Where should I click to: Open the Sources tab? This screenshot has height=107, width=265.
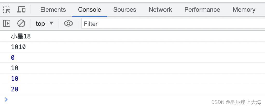[x=125, y=10]
